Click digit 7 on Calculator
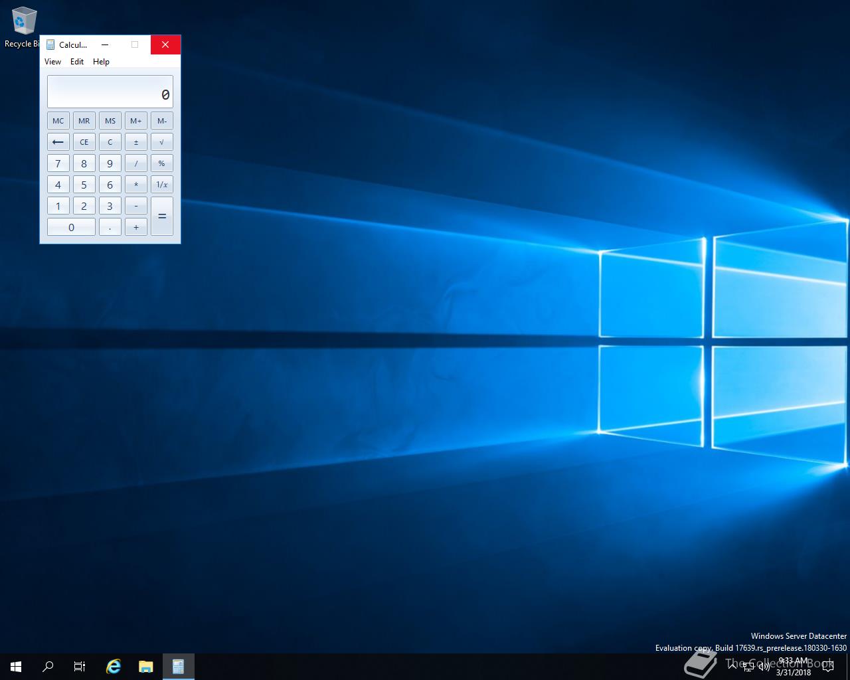The height and width of the screenshot is (680, 850). pyautogui.click(x=58, y=163)
